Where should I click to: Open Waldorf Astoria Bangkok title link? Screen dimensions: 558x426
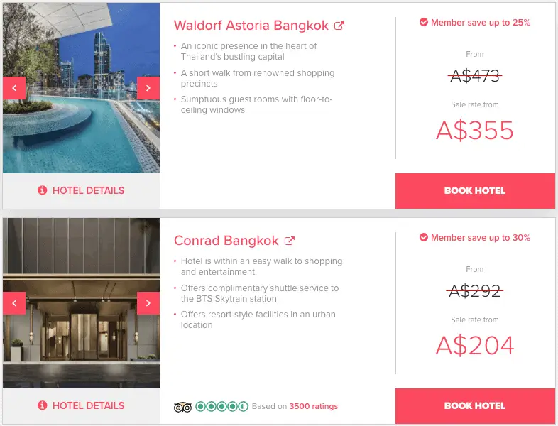coord(251,26)
